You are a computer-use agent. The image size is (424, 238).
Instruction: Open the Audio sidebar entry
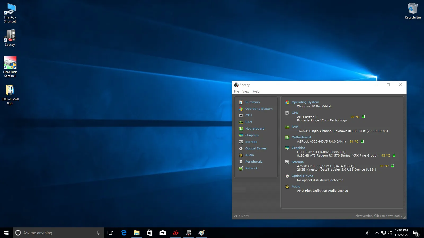point(249,155)
